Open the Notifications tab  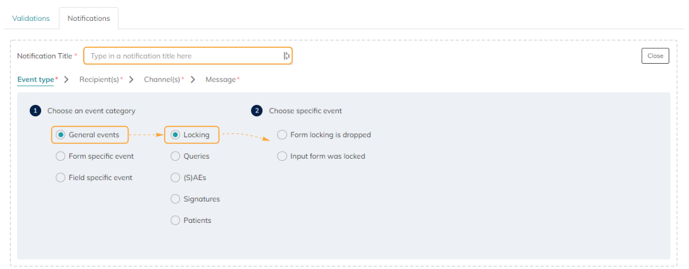click(x=88, y=18)
